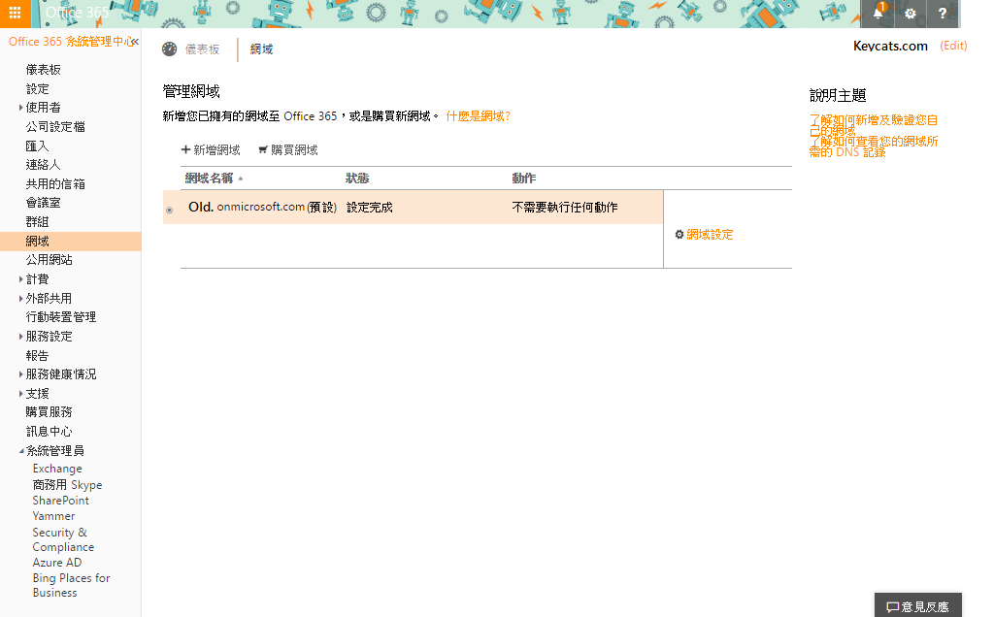Open 設定 in the left navigation
Viewport: 994px width, 617px height.
point(38,88)
